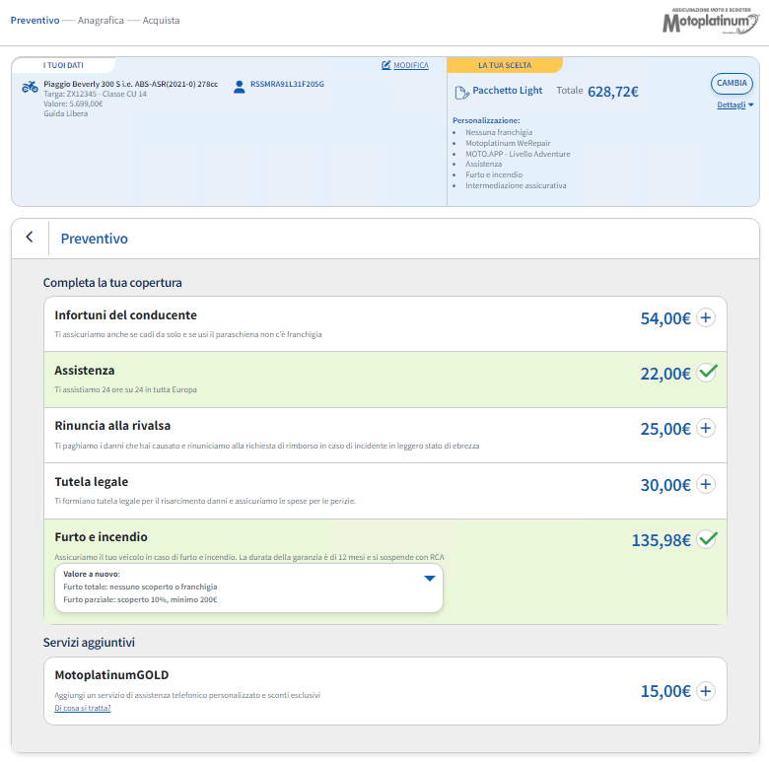This screenshot has width=769, height=762.
Task: Click the 22,00€ price
Action: click(665, 375)
